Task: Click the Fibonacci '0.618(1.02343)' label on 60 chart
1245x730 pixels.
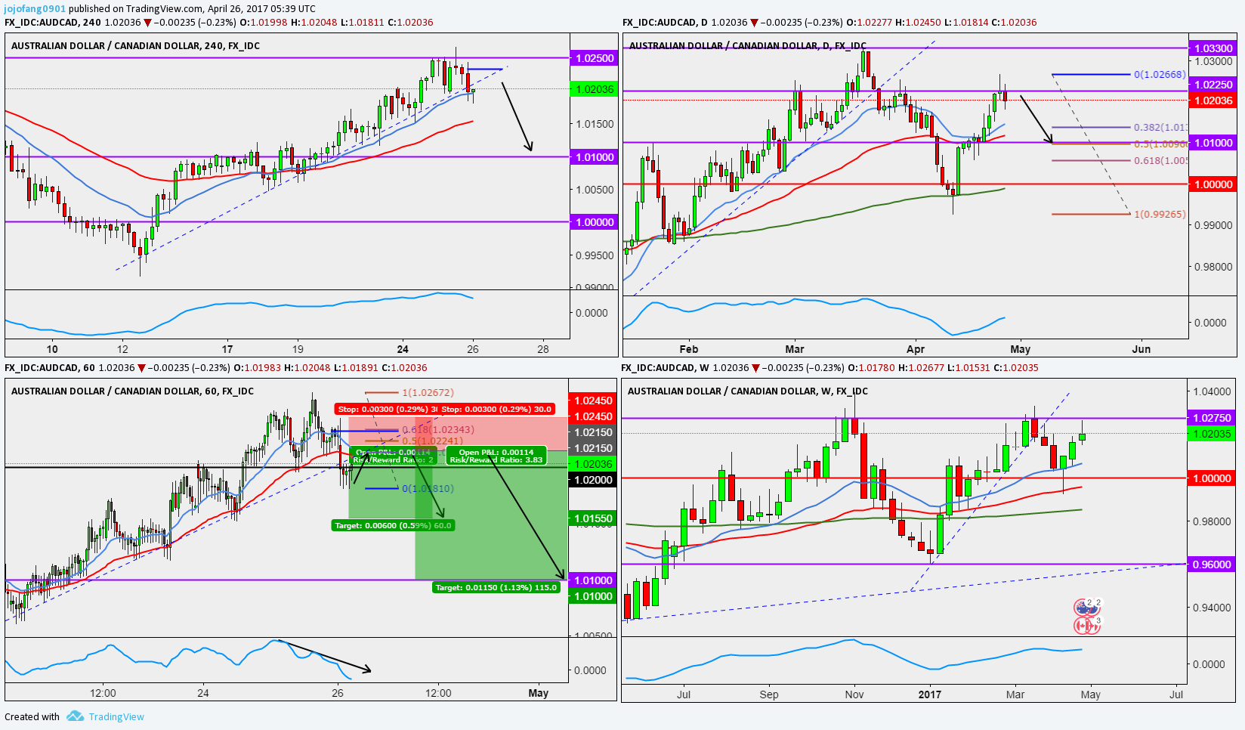Action: pos(438,430)
